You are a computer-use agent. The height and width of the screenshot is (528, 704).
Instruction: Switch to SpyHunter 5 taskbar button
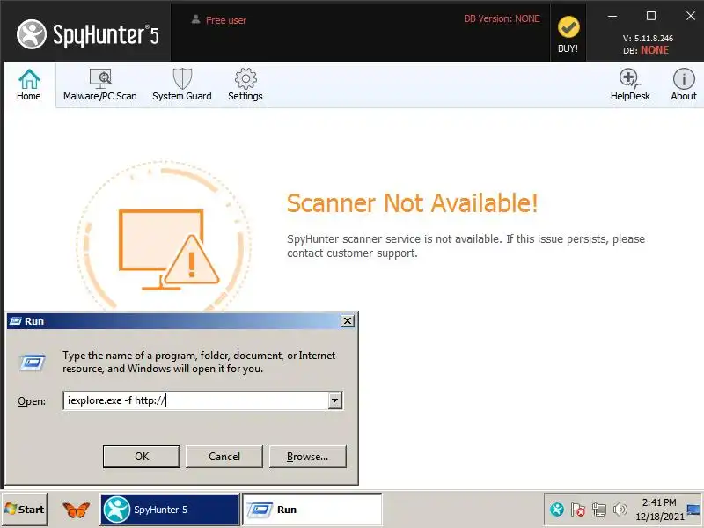pos(171,510)
